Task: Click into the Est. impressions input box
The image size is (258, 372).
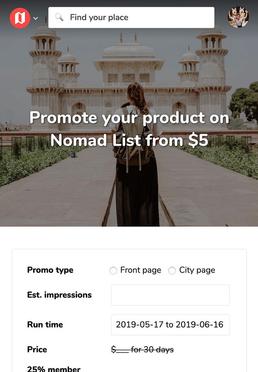Action: click(170, 295)
